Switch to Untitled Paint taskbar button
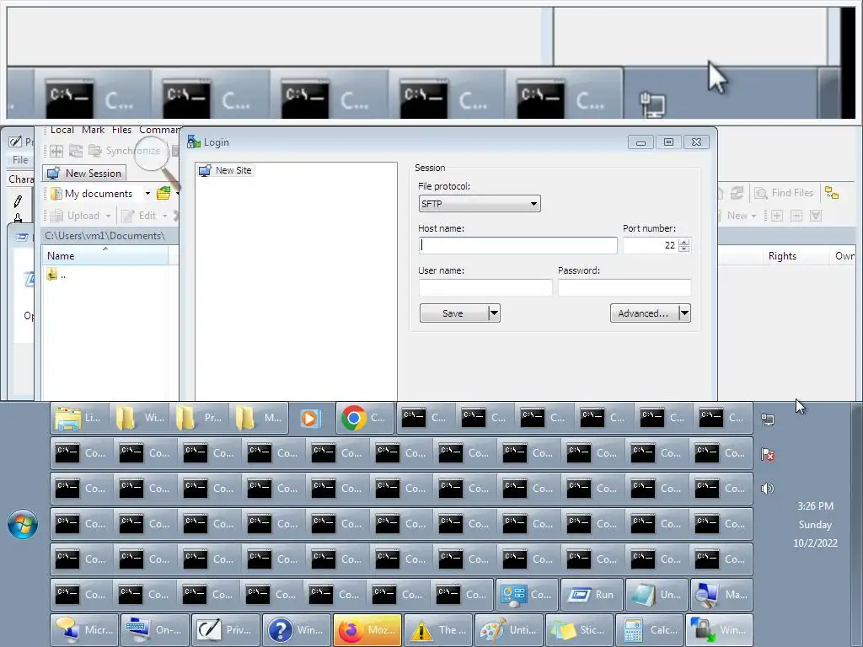The image size is (863, 647). click(x=509, y=630)
